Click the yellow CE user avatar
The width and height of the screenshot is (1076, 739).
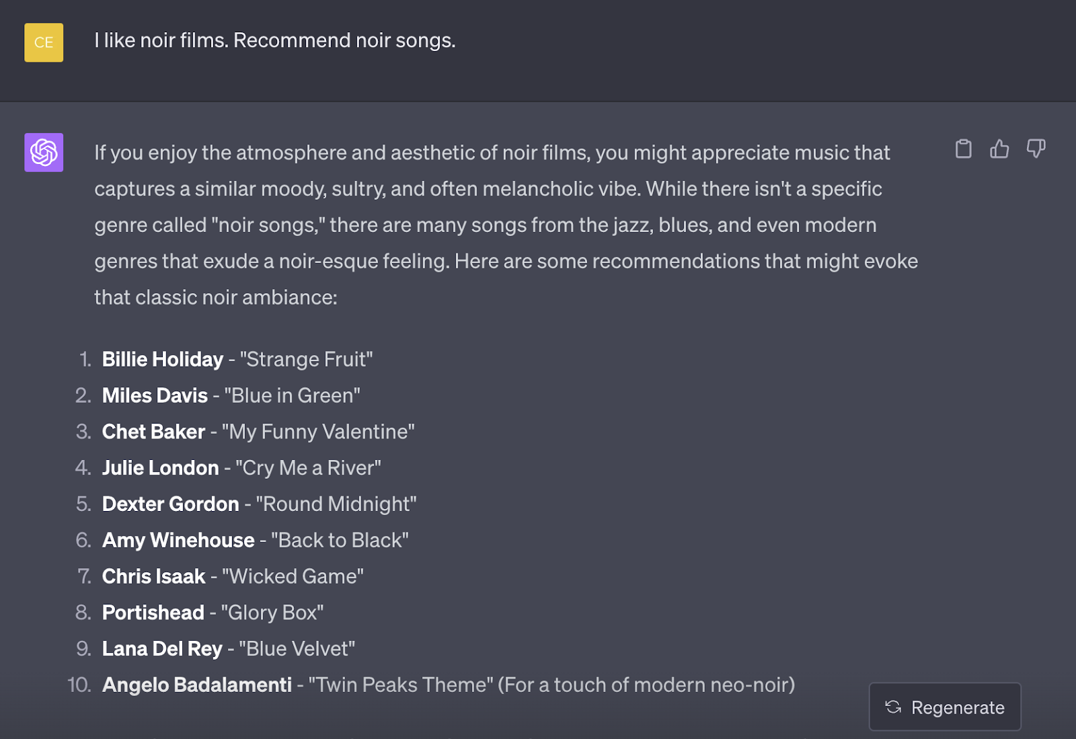(x=44, y=42)
